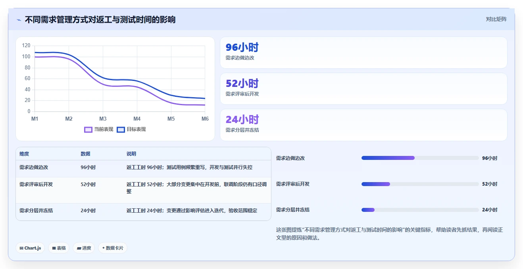This screenshot has height=269, width=523.
Task: Click the 52小时 value in the table
Action: click(88, 184)
